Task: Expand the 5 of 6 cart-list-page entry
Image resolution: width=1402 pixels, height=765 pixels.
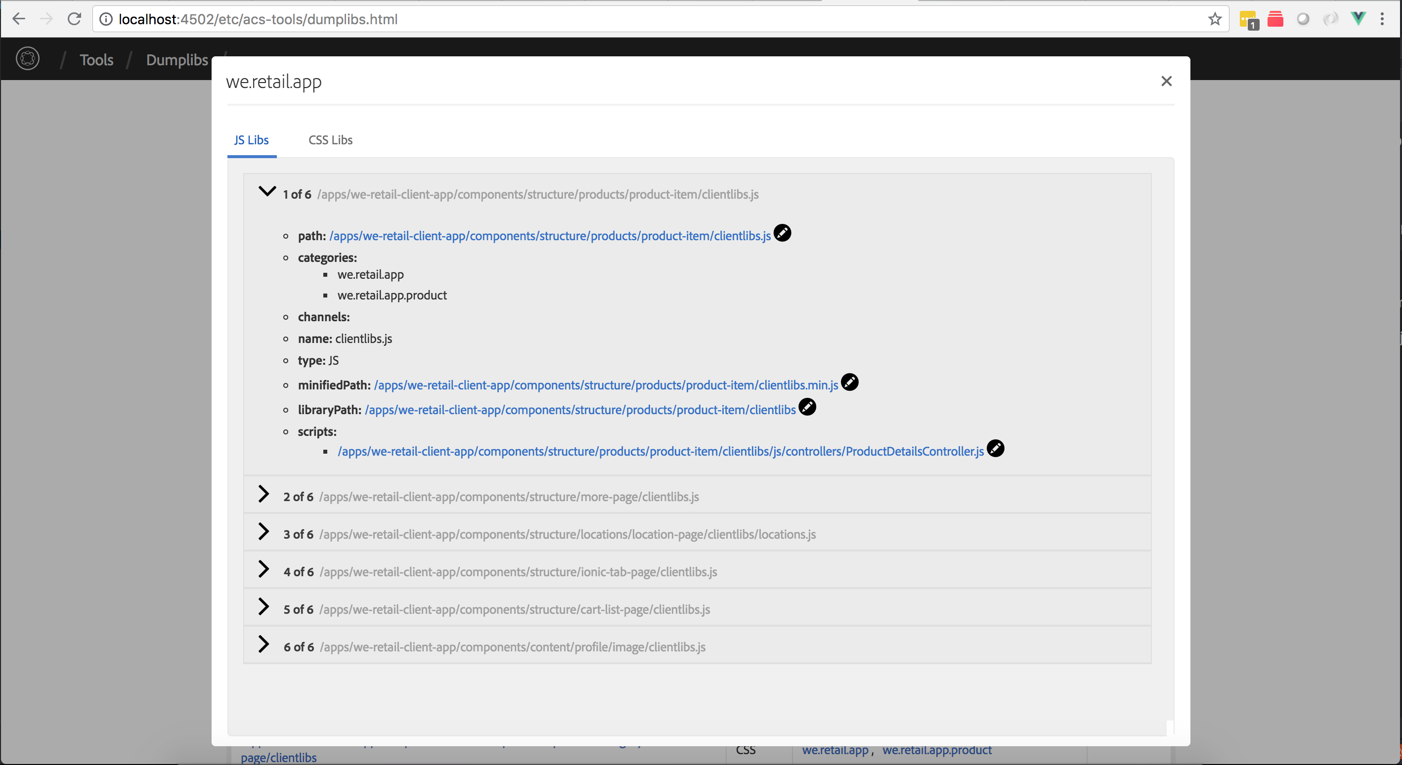Action: pos(263,607)
